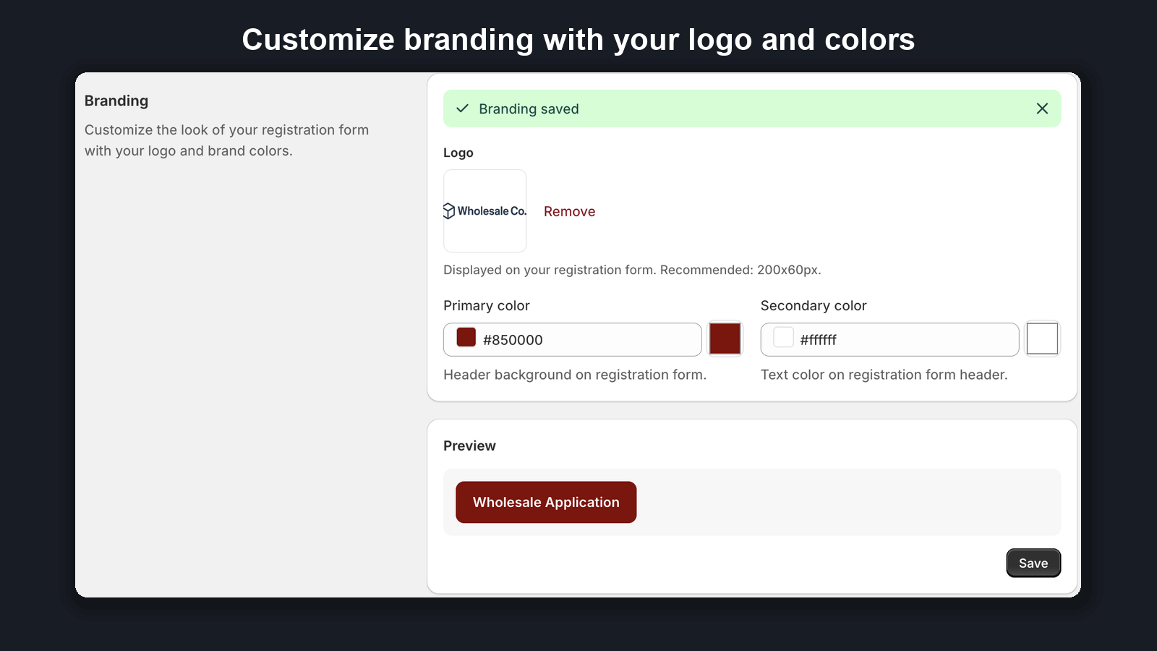Click the Logo field label
This screenshot has height=651, width=1157.
458,153
